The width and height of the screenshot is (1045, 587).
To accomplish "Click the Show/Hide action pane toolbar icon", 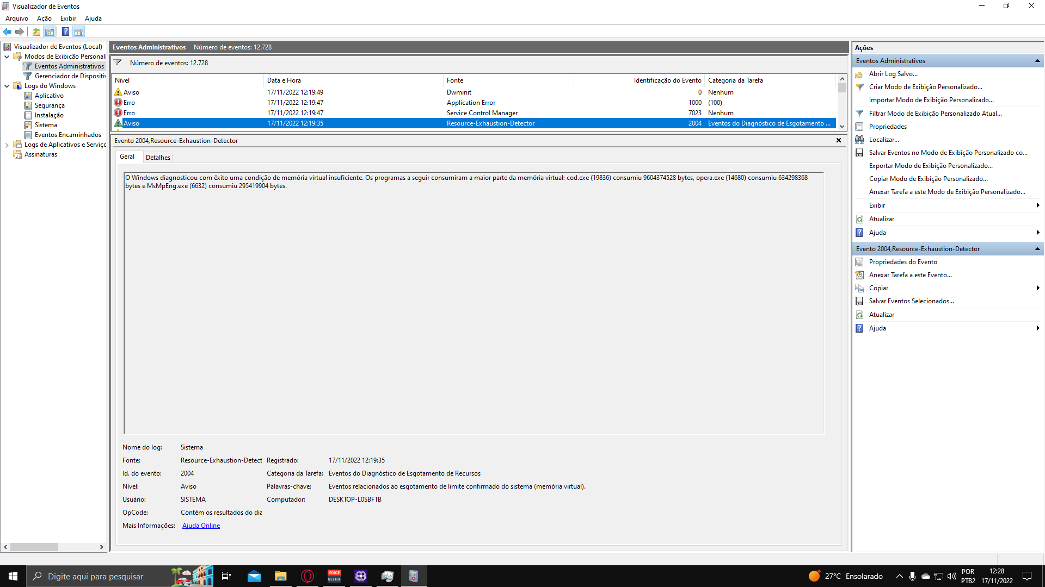I will coord(79,32).
